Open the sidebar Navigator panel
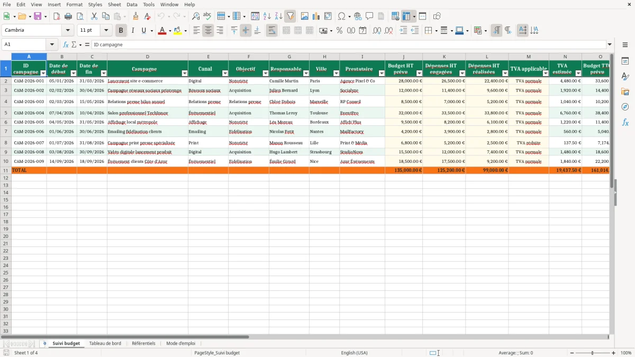Image resolution: width=635 pixels, height=357 pixels. (625, 107)
